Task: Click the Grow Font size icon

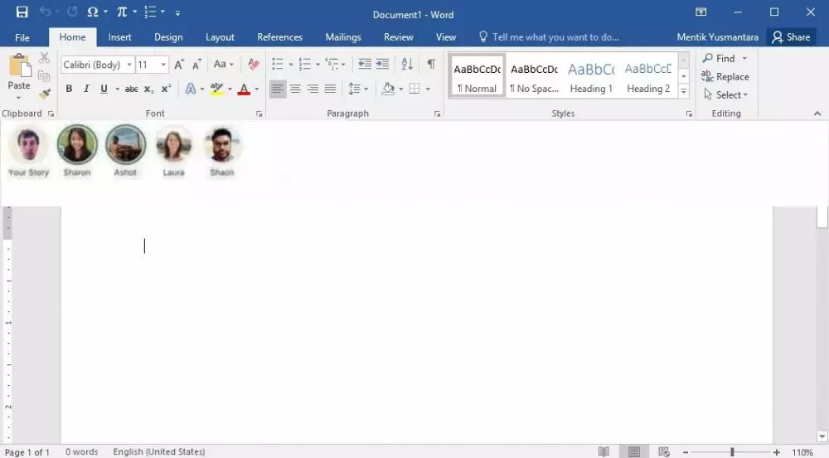Action: click(x=179, y=65)
